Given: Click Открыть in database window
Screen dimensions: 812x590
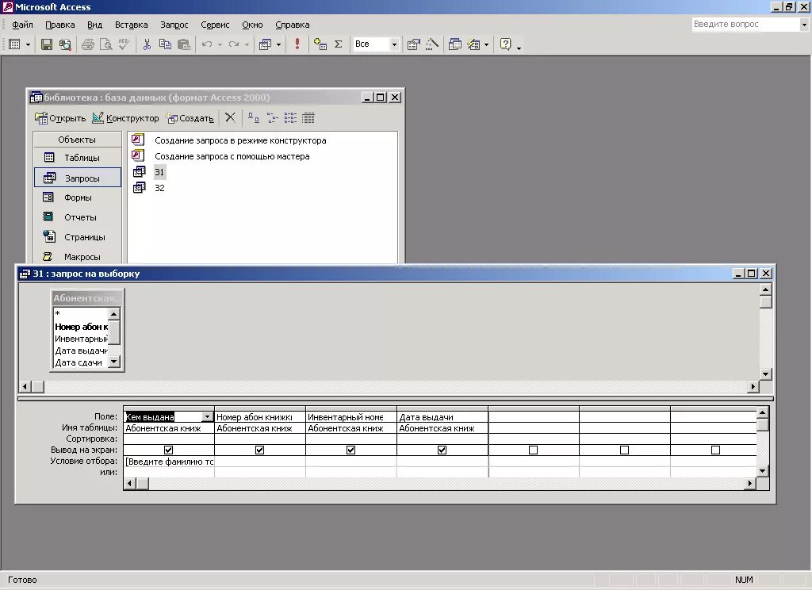Looking at the screenshot, I should pyautogui.click(x=60, y=118).
